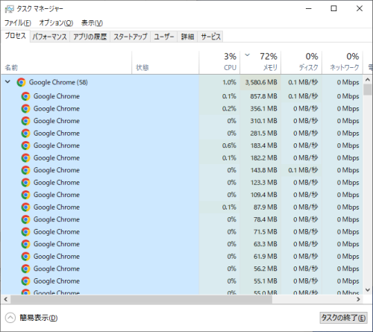
Task: Click the Chrome icon of the 61.9 MB process
Action: coord(25,257)
